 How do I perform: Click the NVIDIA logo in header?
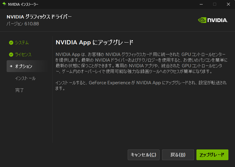point(213,20)
